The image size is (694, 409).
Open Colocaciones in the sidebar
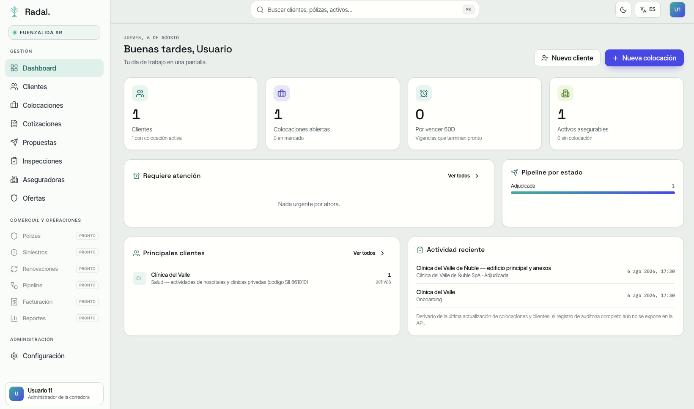coord(54,105)
